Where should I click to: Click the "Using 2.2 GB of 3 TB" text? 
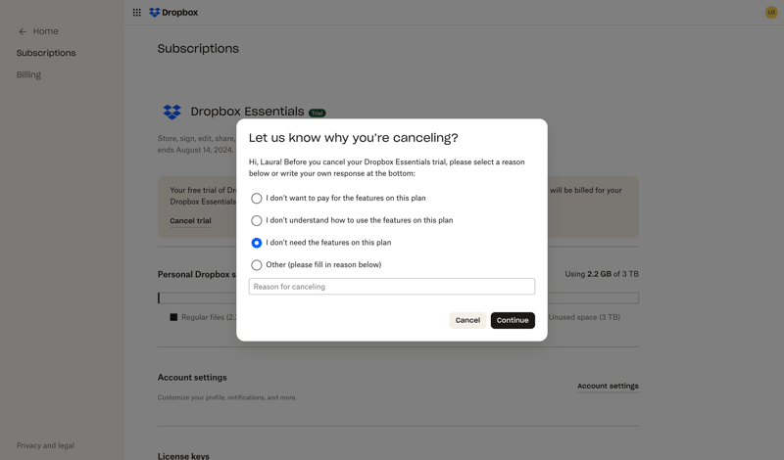tap(602, 274)
